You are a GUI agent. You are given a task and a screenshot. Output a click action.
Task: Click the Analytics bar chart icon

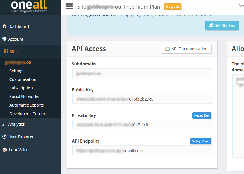pos(4,124)
